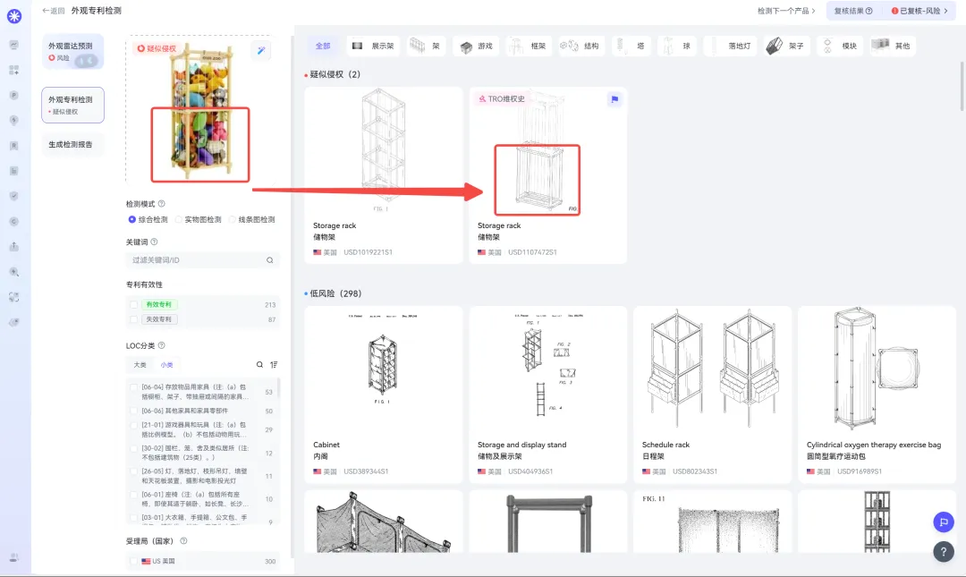The height and width of the screenshot is (577, 966).
Task: Switch to the 其他 category tab
Action: coord(893,46)
